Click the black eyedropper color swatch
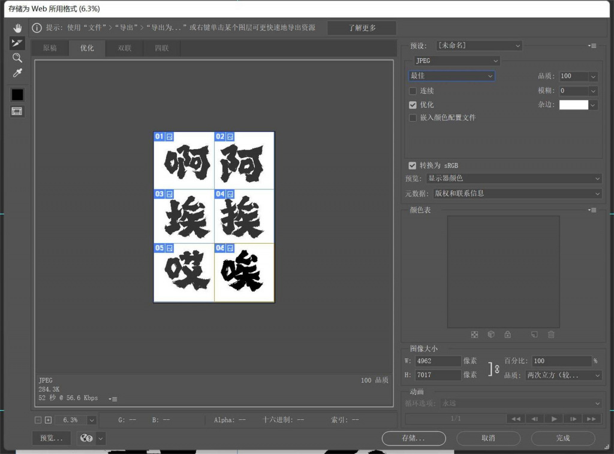 pos(17,95)
